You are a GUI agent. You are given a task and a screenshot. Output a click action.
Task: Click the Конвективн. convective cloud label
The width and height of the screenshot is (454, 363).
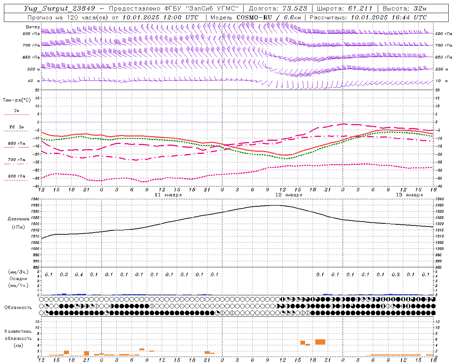coord(18,331)
